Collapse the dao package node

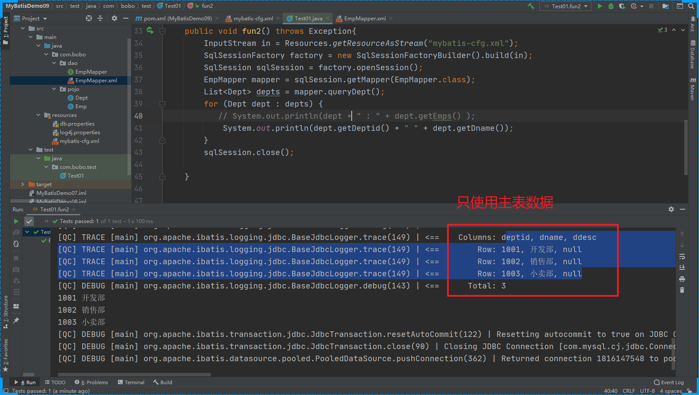[54, 63]
